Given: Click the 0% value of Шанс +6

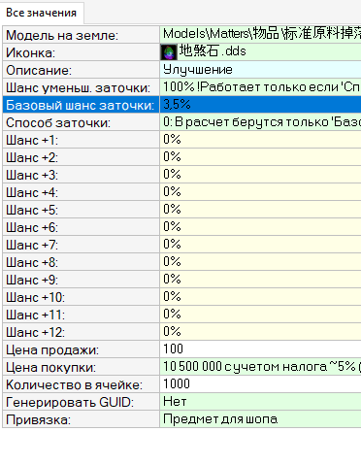Looking at the screenshot, I should coord(260,227).
